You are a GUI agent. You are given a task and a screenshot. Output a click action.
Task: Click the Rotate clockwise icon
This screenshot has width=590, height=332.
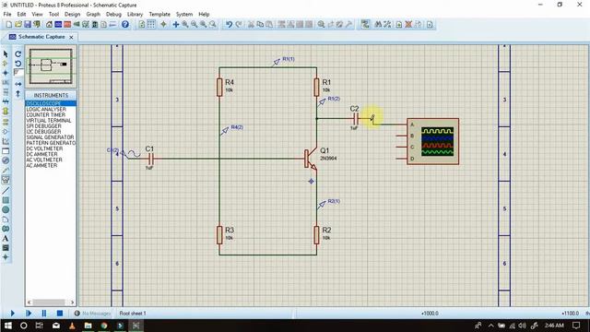pyautogui.click(x=18, y=54)
